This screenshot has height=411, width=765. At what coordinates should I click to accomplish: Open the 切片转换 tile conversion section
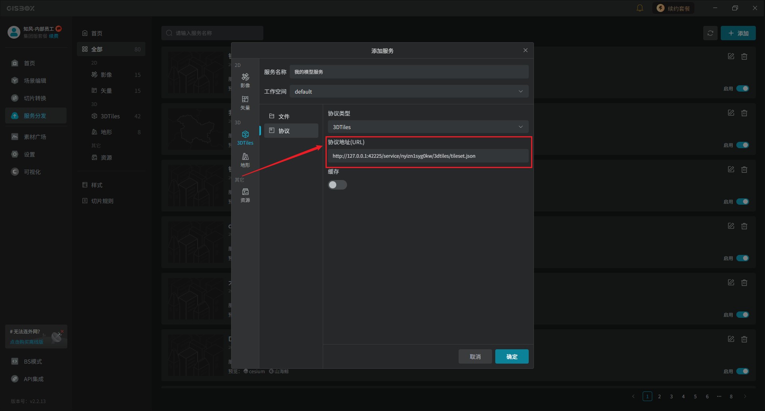click(x=36, y=98)
